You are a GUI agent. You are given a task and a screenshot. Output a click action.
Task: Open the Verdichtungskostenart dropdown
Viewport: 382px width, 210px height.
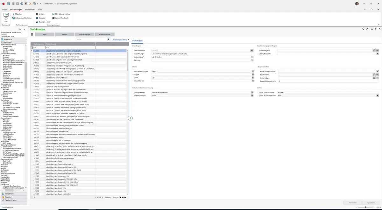click(x=378, y=71)
